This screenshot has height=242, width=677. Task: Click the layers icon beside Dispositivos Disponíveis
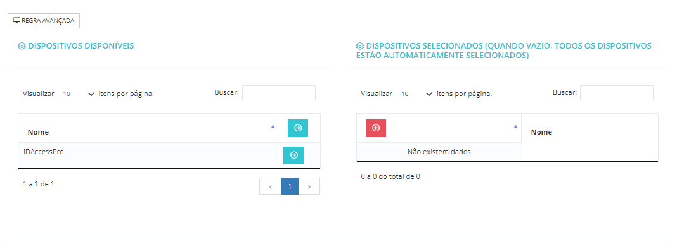coord(22,46)
